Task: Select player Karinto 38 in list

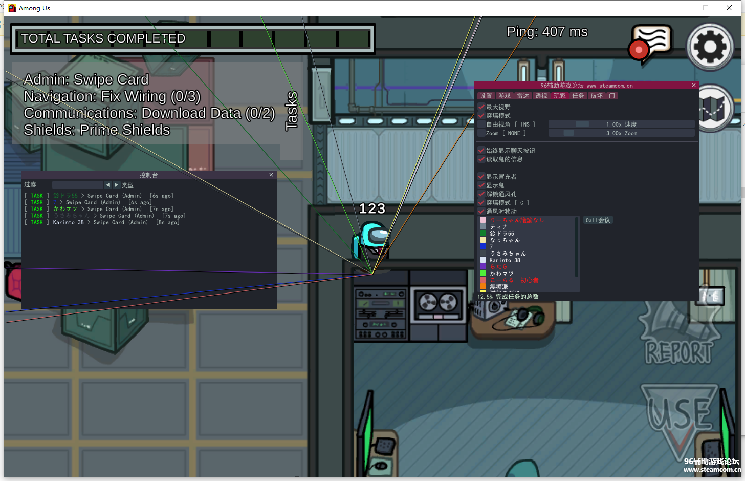Action: (505, 260)
